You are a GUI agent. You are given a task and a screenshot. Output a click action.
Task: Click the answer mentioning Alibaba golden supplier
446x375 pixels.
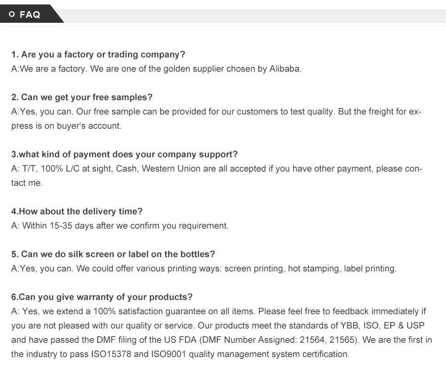pyautogui.click(x=156, y=69)
